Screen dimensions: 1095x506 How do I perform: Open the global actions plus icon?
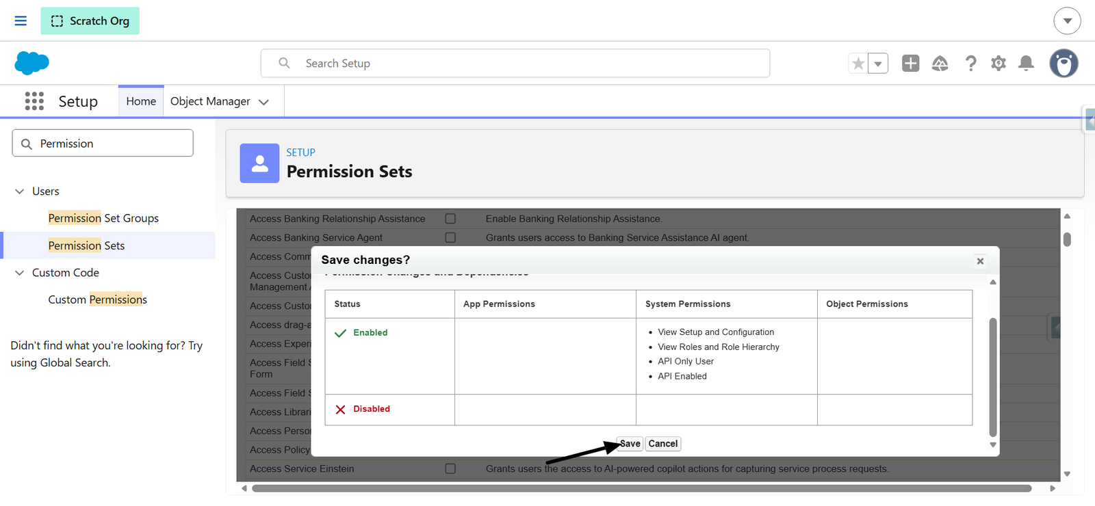tap(910, 64)
